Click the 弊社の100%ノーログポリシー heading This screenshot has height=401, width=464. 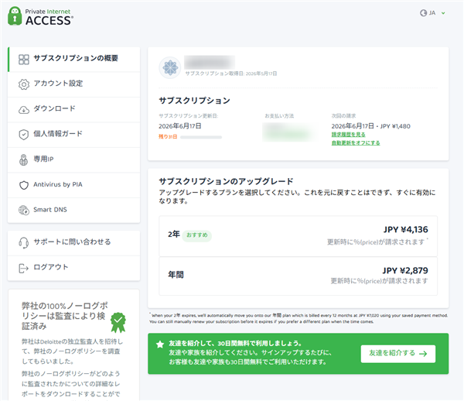click(64, 316)
